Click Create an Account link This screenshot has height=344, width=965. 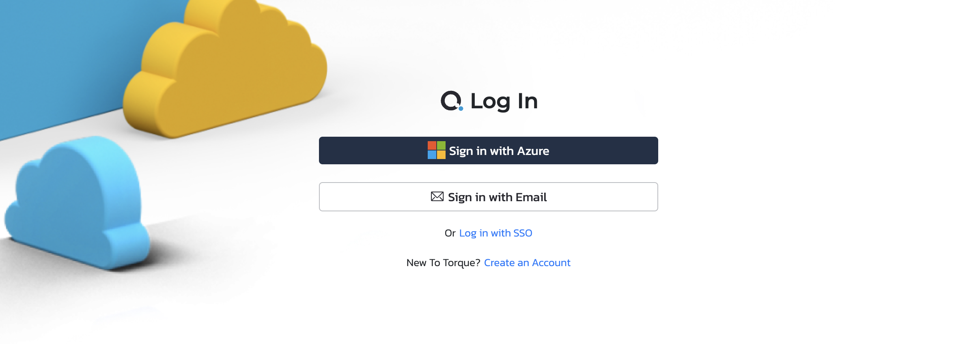[526, 262]
